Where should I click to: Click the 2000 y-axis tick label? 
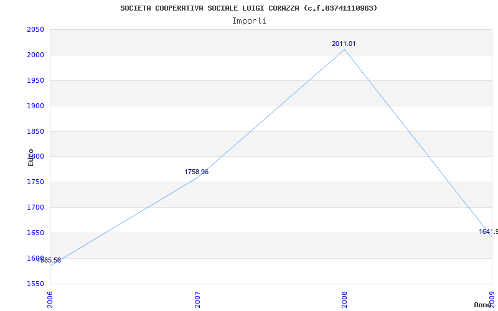(35, 55)
